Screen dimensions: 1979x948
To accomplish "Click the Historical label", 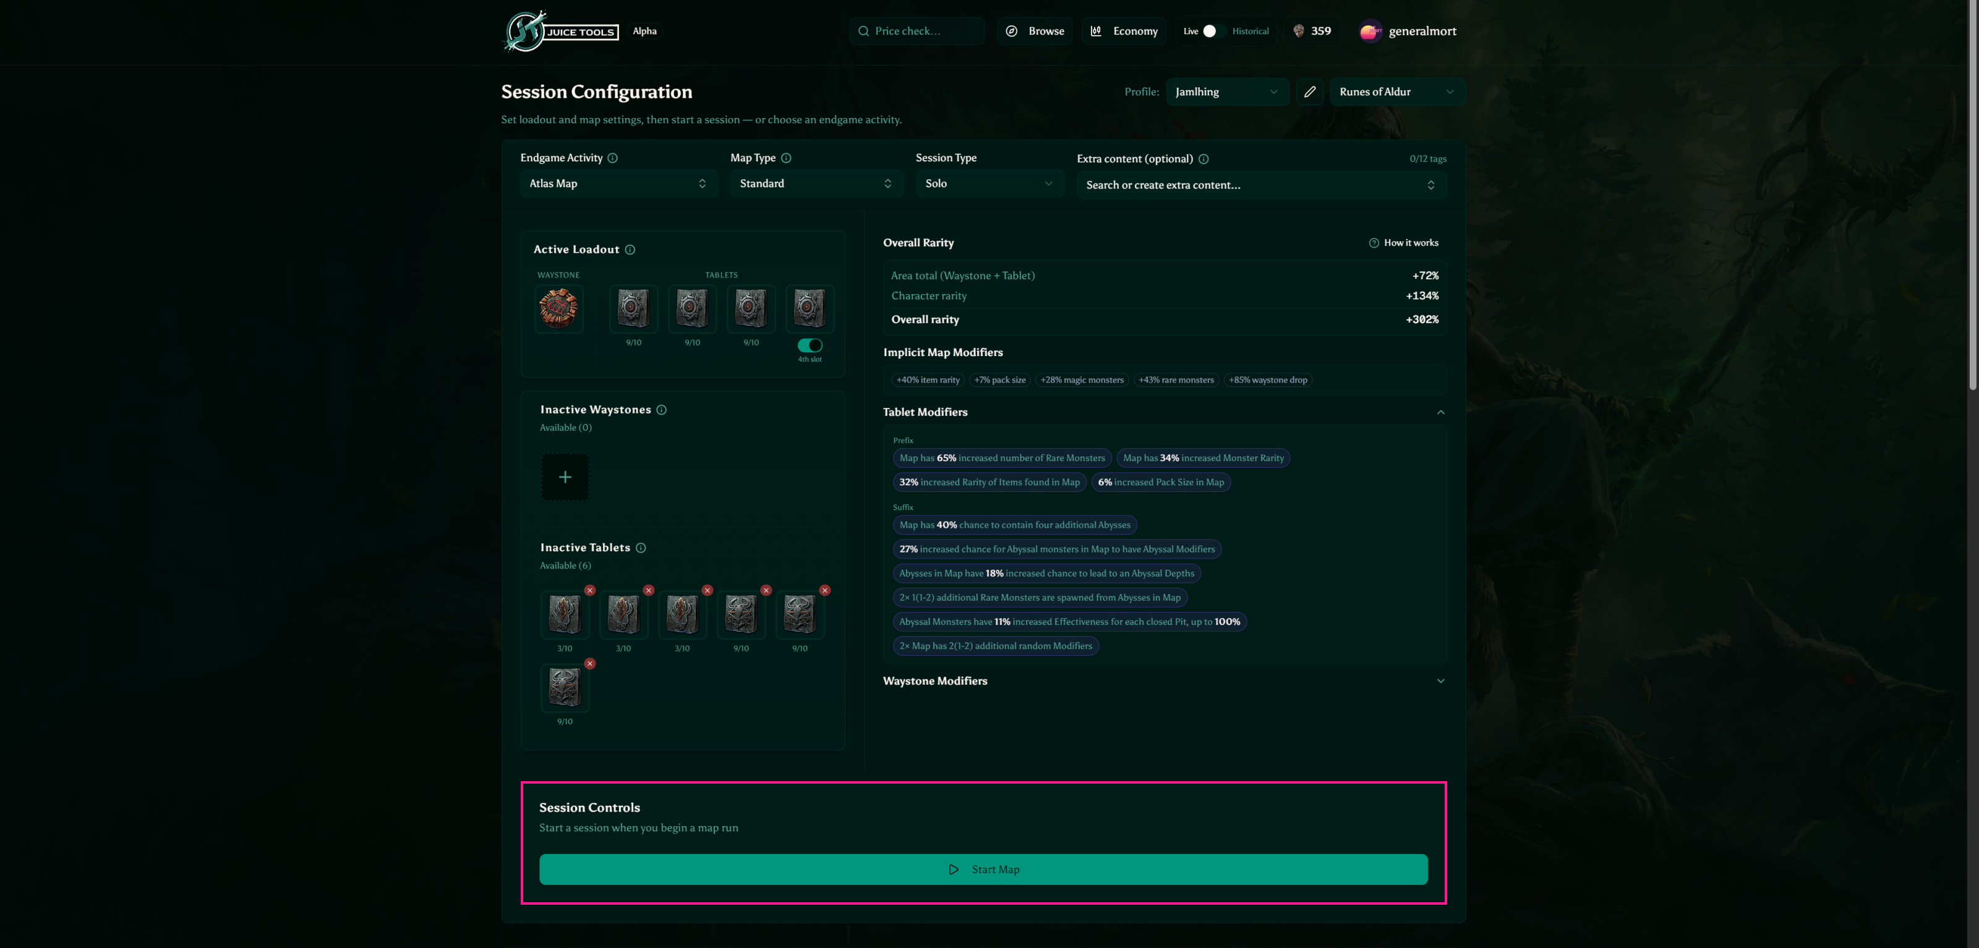I will (1250, 32).
